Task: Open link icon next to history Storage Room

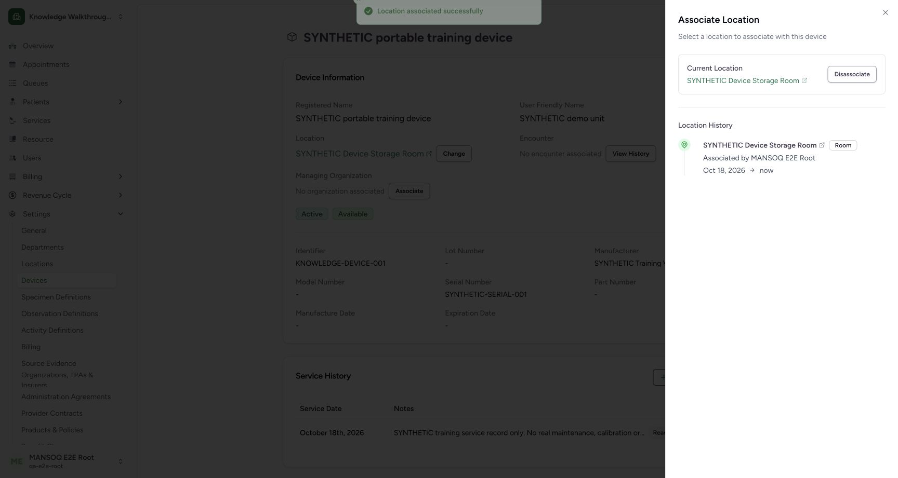Action: point(822,145)
